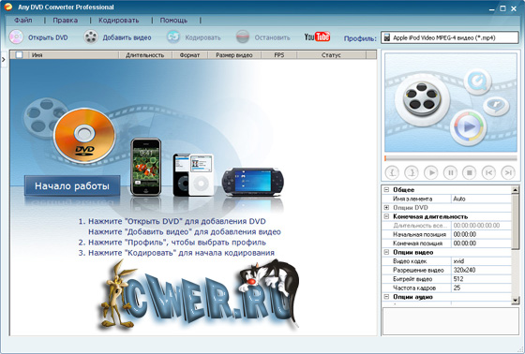
Task: Click the preview seek slider bar
Action: (451, 158)
